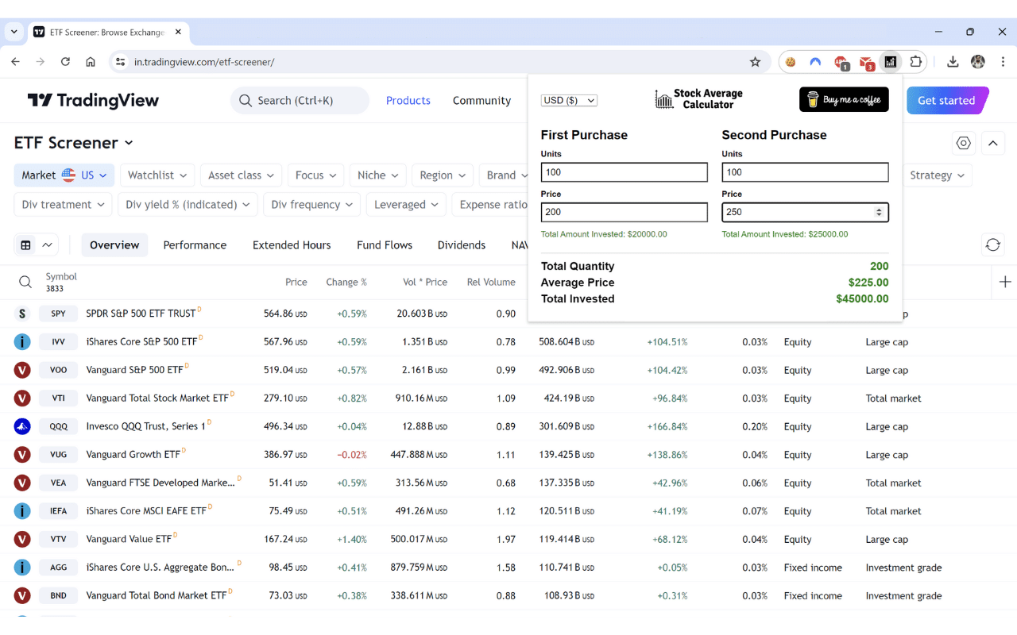
Task: Bookmark this page with star icon
Action: (x=755, y=62)
